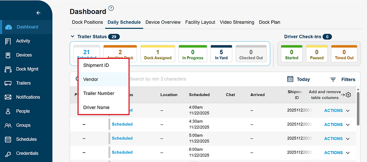Collapse the Trailer Status section chevron

72,37
